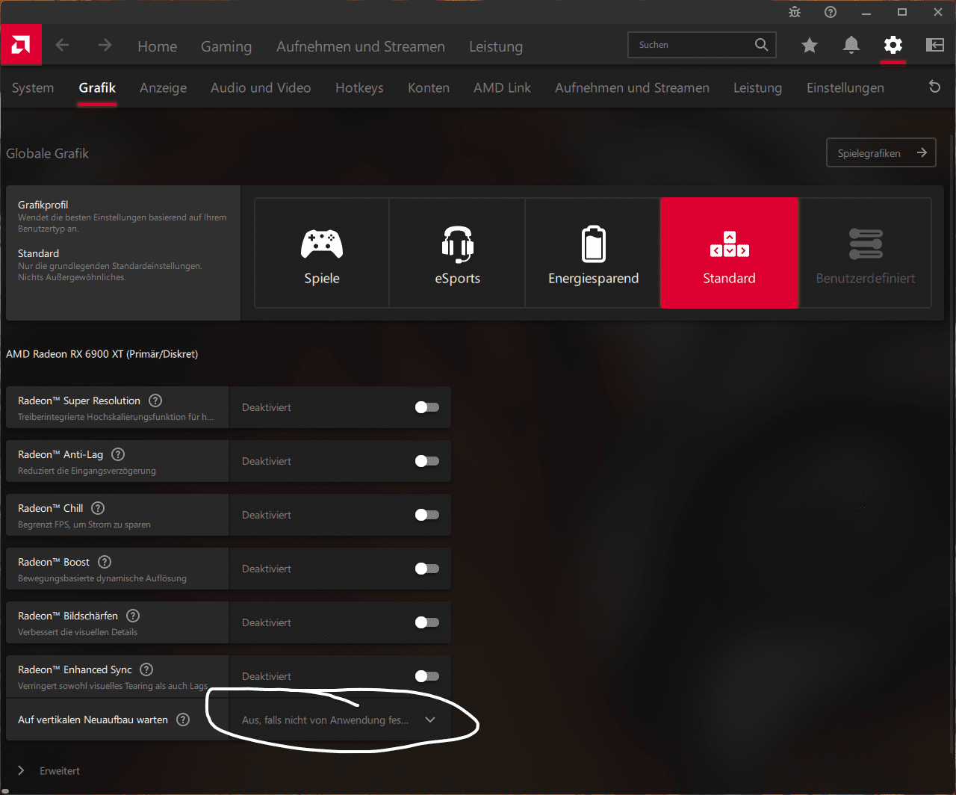The height and width of the screenshot is (795, 956).
Task: Show help for Radeon Super Resolution
Action: (x=155, y=400)
